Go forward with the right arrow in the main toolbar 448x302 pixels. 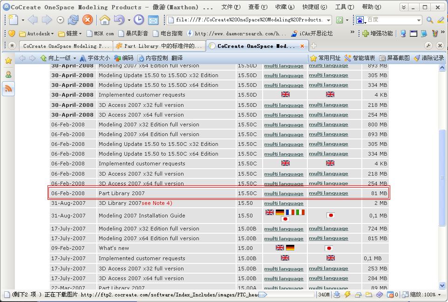click(x=47, y=20)
